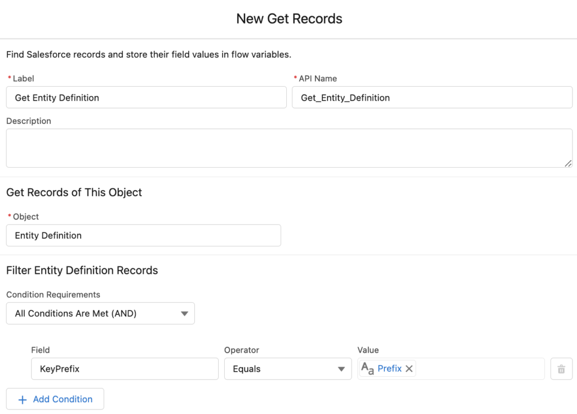Click into the API Name field
Image resolution: width=577 pixels, height=414 pixels.
tap(432, 97)
